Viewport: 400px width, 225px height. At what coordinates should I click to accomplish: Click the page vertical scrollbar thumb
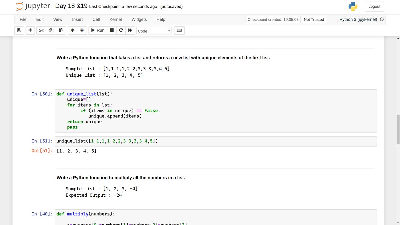point(398,130)
